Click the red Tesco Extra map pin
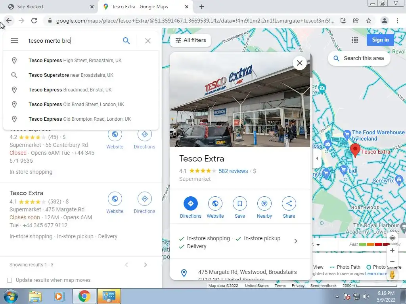This screenshot has width=406, height=304. 355,150
